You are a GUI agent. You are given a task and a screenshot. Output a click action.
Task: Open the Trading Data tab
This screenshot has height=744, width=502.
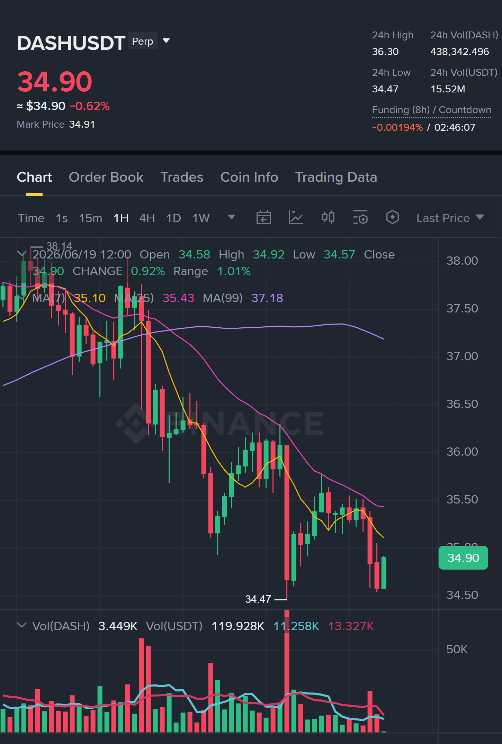click(336, 177)
